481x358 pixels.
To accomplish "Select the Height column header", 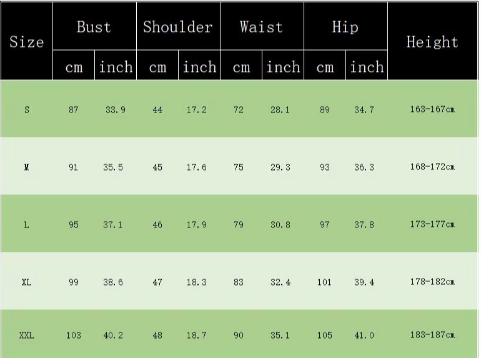I will coord(433,41).
